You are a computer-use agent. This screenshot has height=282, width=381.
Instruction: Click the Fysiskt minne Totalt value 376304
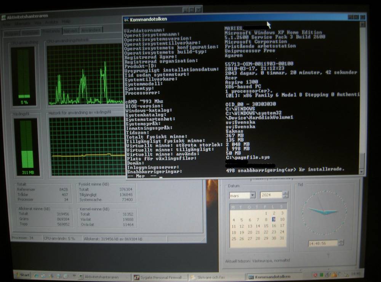[x=126, y=189]
